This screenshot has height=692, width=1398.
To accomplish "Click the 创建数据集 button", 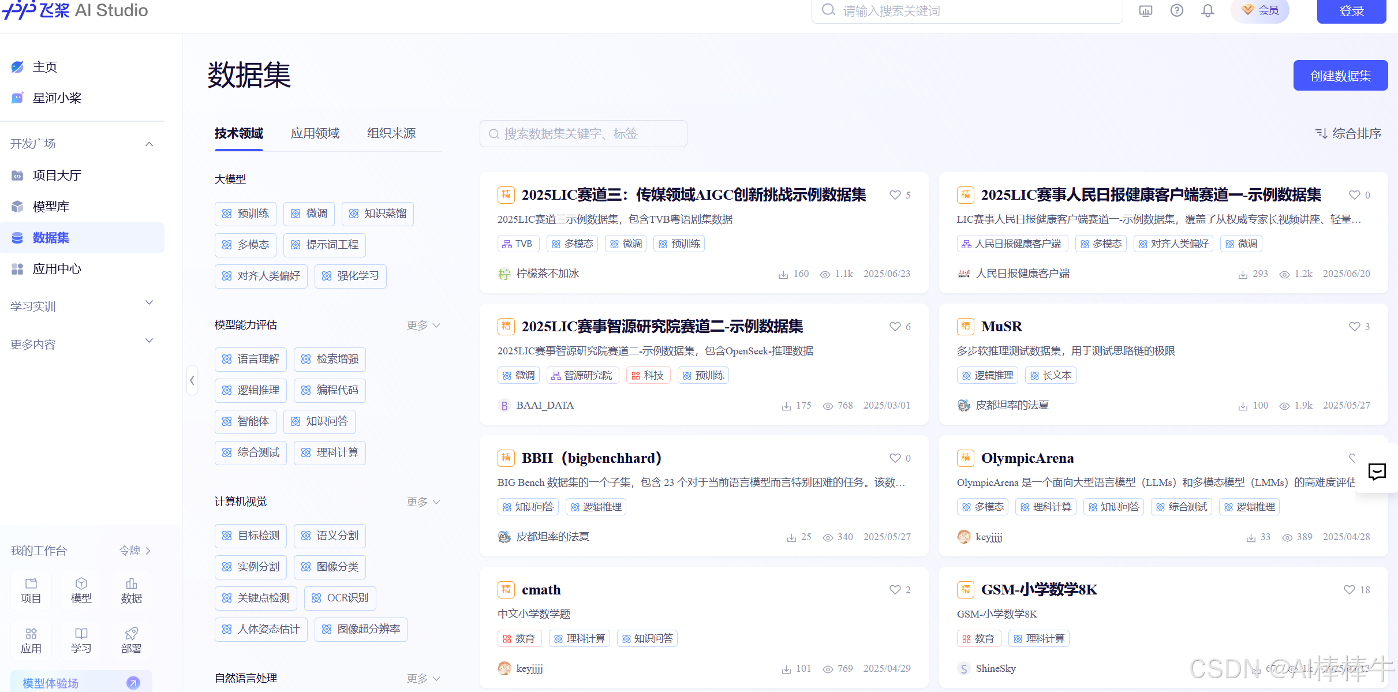I will (x=1340, y=75).
